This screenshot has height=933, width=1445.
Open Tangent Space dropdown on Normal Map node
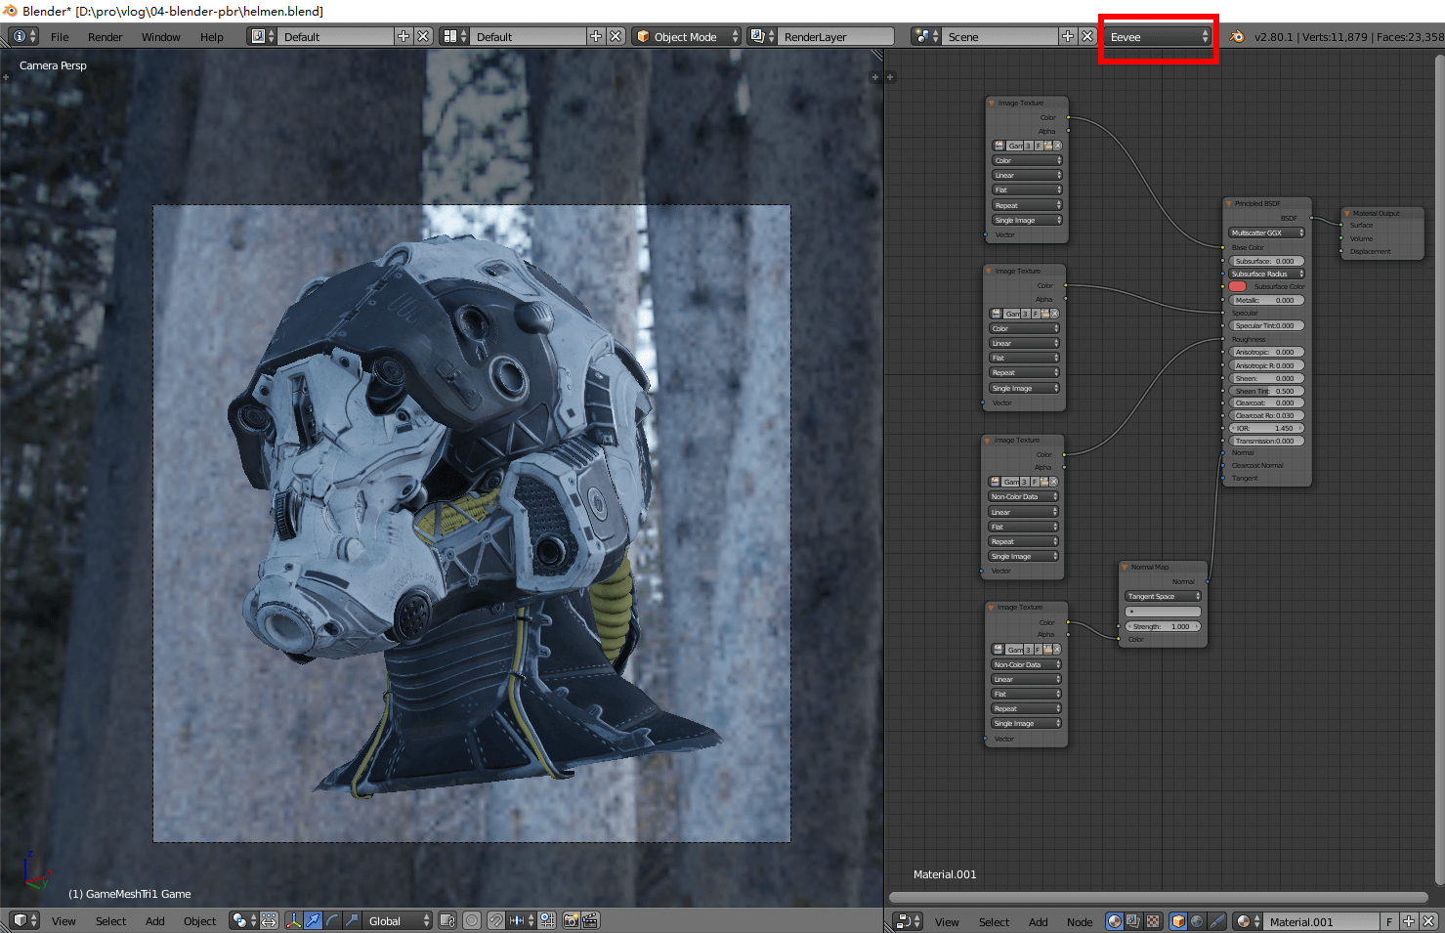coord(1163,596)
